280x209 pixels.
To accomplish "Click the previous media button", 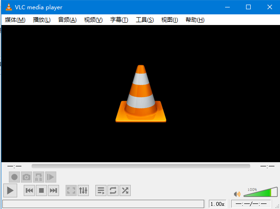I will pos(29,190).
